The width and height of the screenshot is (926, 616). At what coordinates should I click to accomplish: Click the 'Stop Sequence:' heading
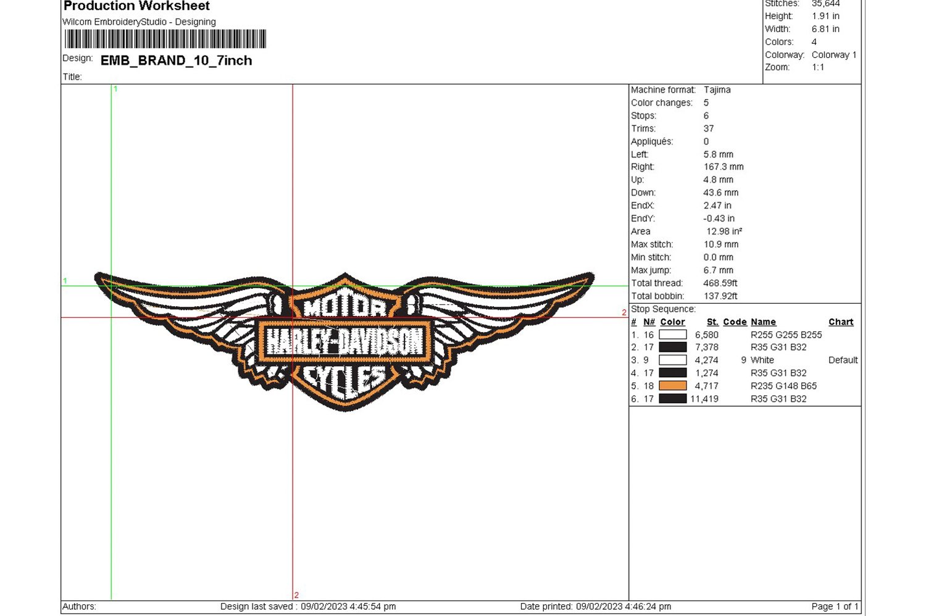[663, 309]
